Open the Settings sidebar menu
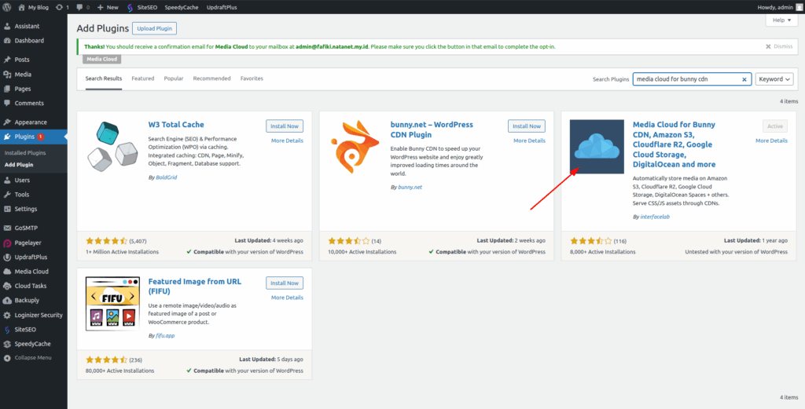The height and width of the screenshot is (409, 805). coord(26,209)
